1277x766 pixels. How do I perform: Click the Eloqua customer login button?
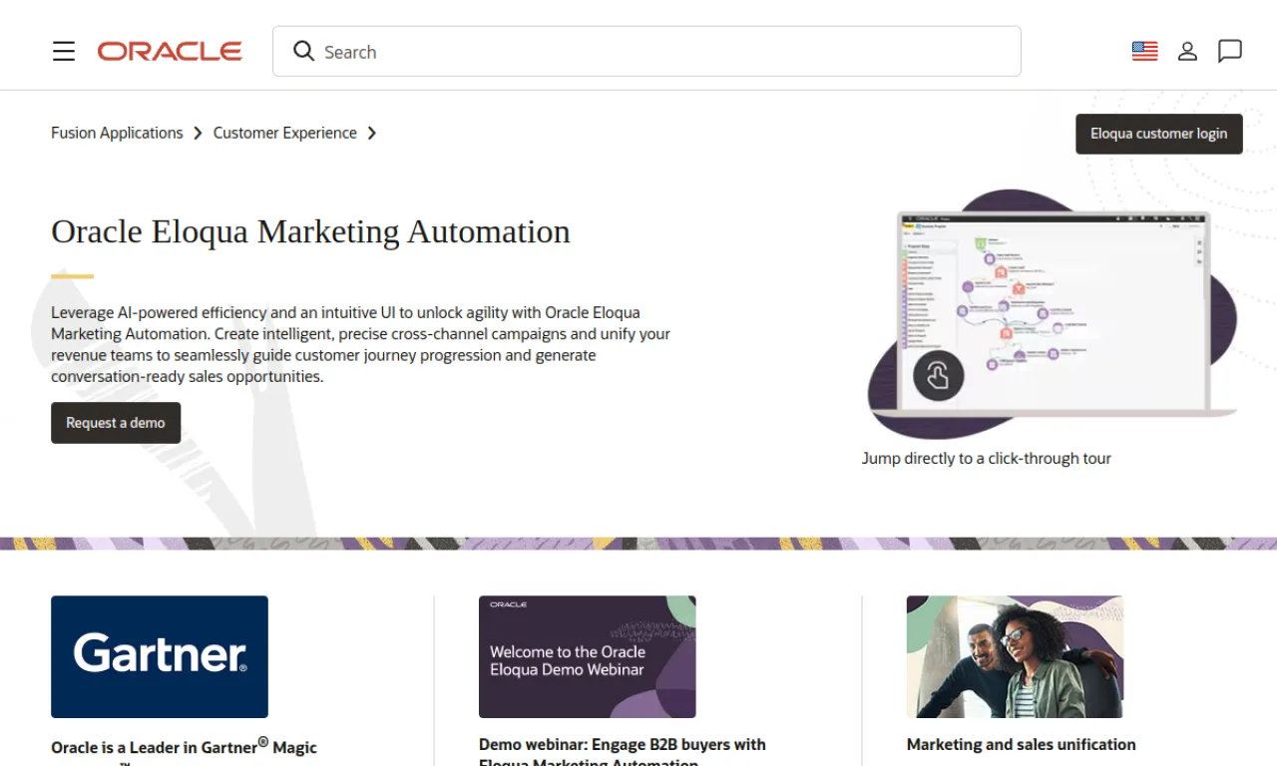point(1159,134)
